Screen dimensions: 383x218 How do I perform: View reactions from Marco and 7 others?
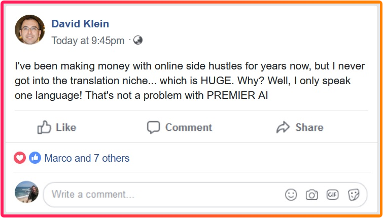point(87,158)
